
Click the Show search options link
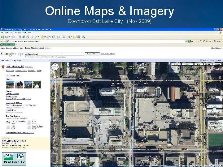(x=107, y=54)
